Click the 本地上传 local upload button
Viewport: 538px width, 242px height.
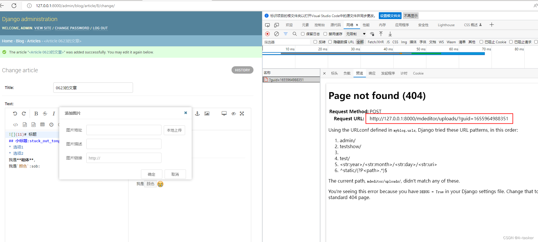coord(174,130)
